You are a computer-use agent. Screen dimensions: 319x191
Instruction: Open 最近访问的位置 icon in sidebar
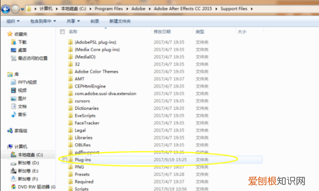point(13,58)
